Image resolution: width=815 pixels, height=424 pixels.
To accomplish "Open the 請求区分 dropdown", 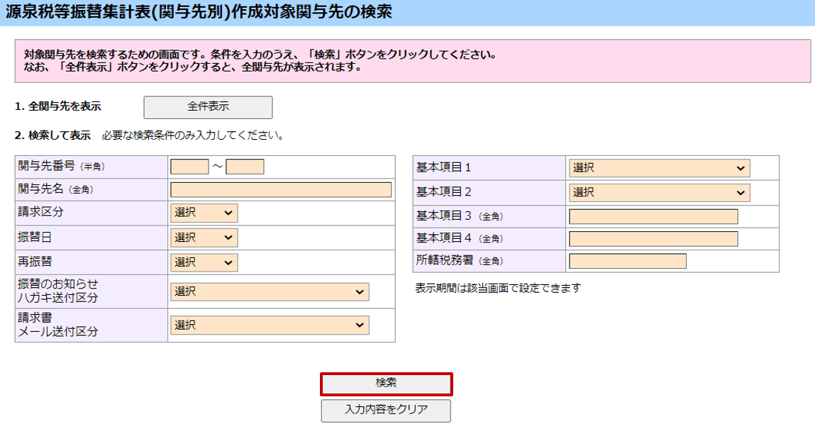I will 204,213.
